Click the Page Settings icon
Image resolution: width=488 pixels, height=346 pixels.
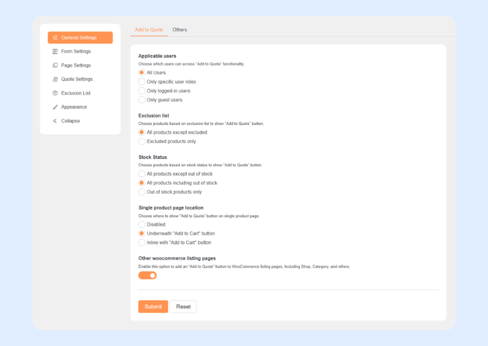coord(55,65)
